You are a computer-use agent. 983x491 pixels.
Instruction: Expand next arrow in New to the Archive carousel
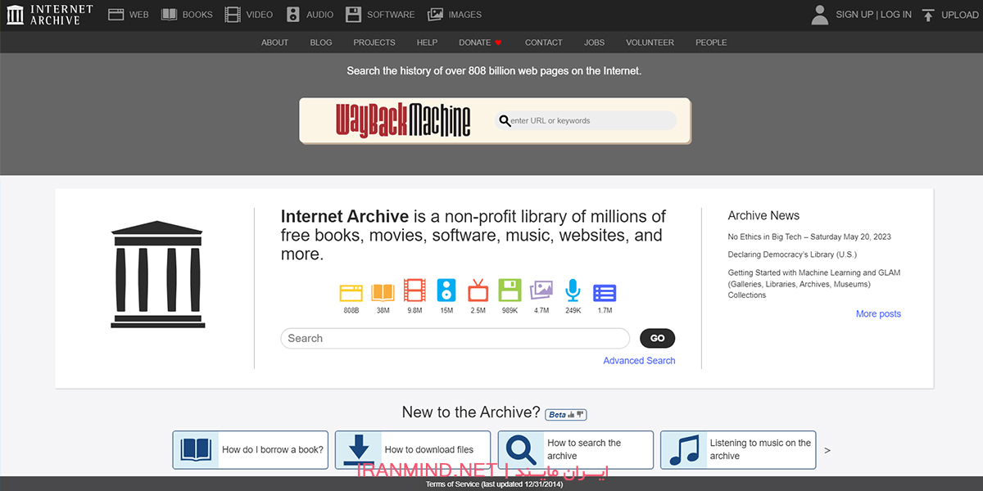coord(827,450)
